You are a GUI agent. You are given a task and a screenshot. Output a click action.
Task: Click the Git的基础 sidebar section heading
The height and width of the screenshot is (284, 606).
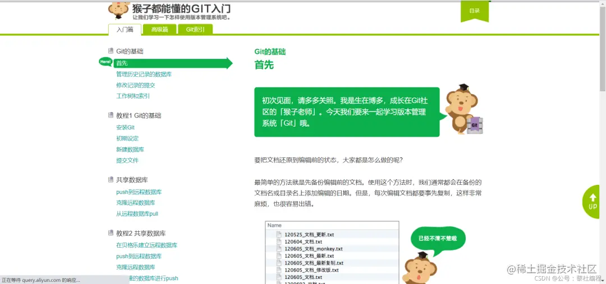point(130,52)
